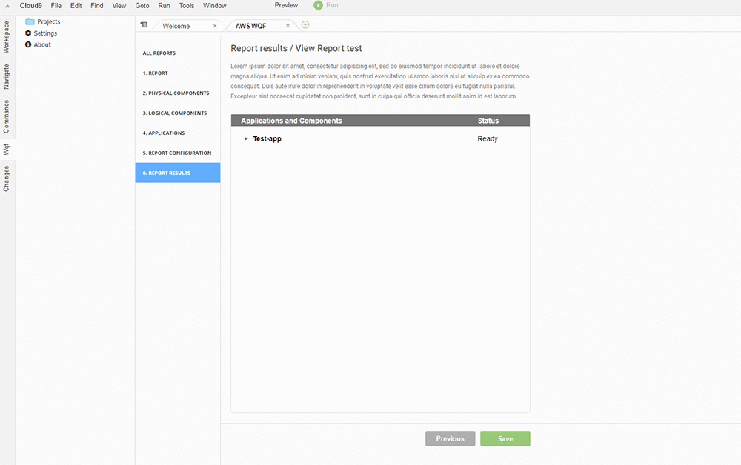The image size is (741, 465).
Task: Click the green Run play icon
Action: pos(318,5)
